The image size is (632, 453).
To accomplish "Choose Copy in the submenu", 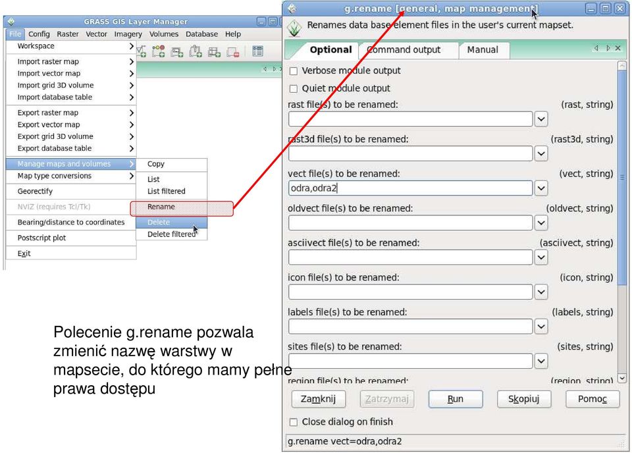I will (x=172, y=164).
